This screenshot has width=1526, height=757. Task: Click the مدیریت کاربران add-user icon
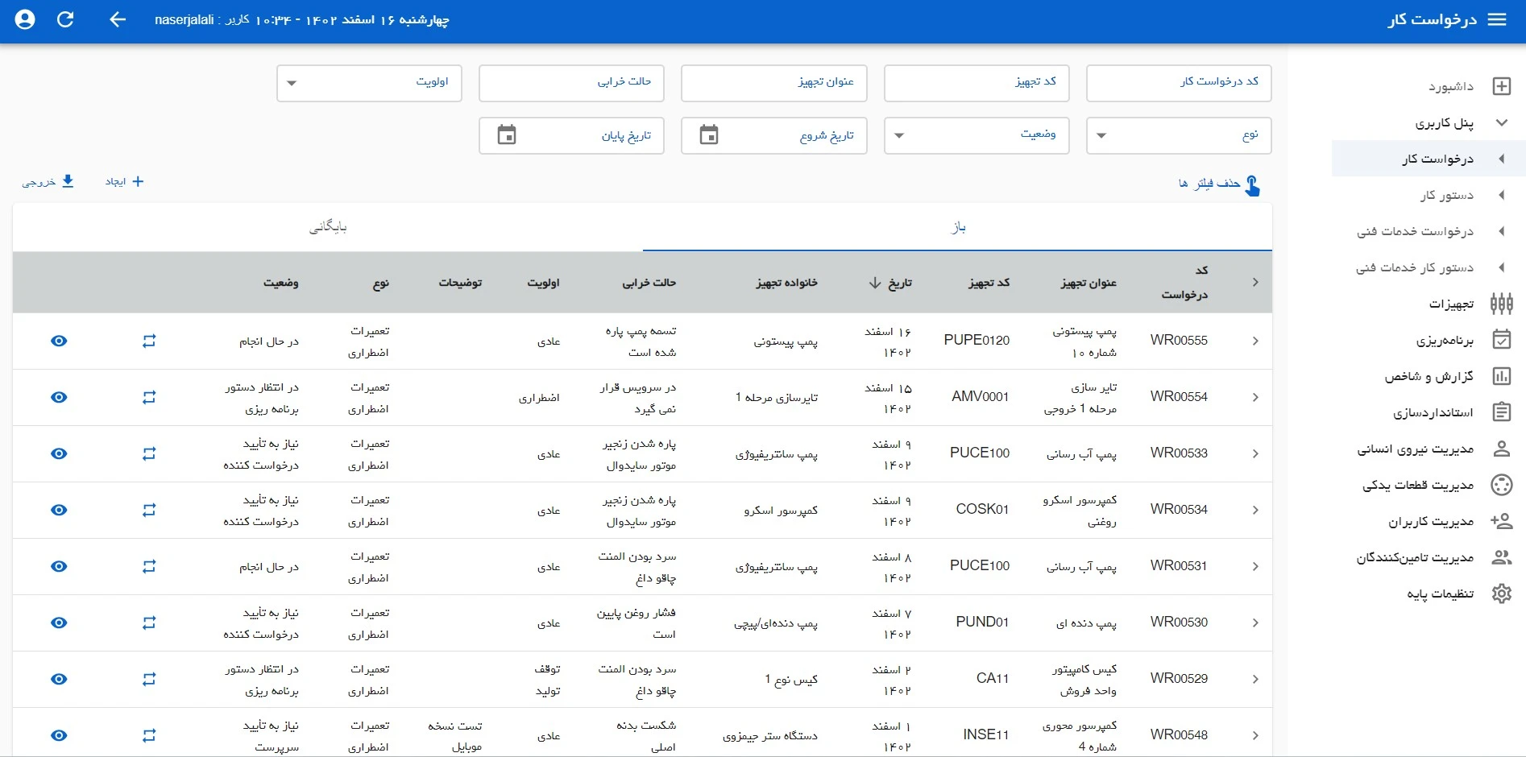coord(1502,521)
